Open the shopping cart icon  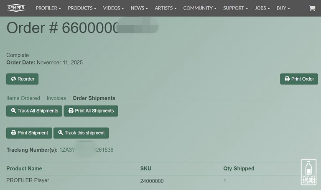[312, 8]
